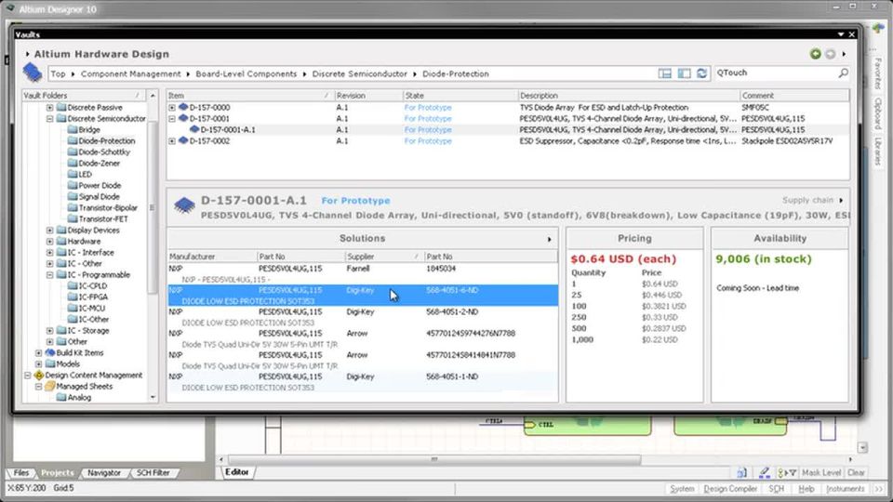Click the grey forward navigation arrow icon

831,54
